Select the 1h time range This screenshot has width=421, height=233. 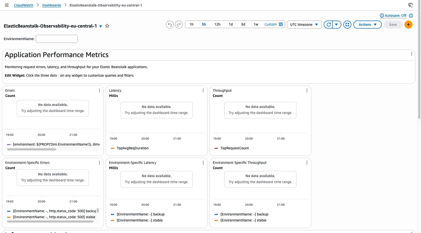click(x=191, y=24)
